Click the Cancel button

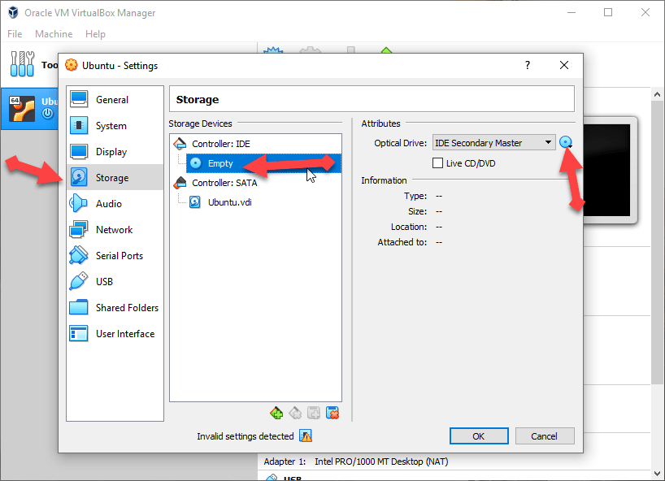[x=544, y=436]
